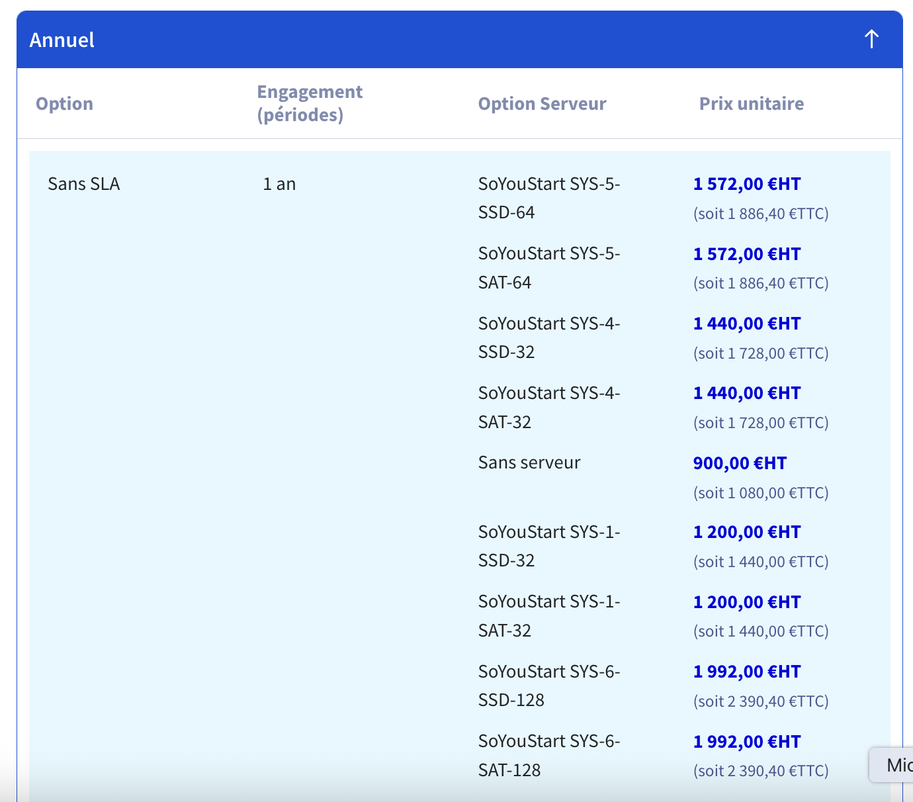The image size is (913, 802).
Task: Click the 1 572,00 €HT price for SYS-5-SAT-64
Action: point(747,254)
